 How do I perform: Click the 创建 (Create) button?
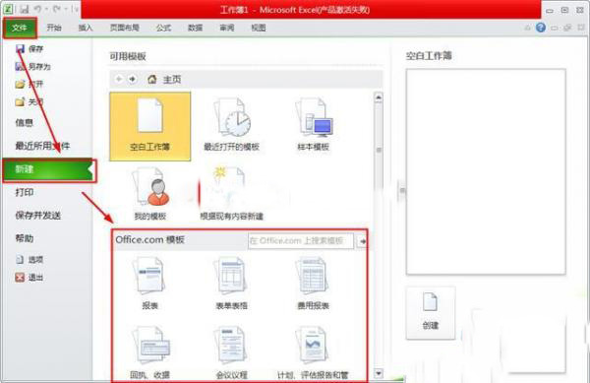pyautogui.click(x=431, y=312)
